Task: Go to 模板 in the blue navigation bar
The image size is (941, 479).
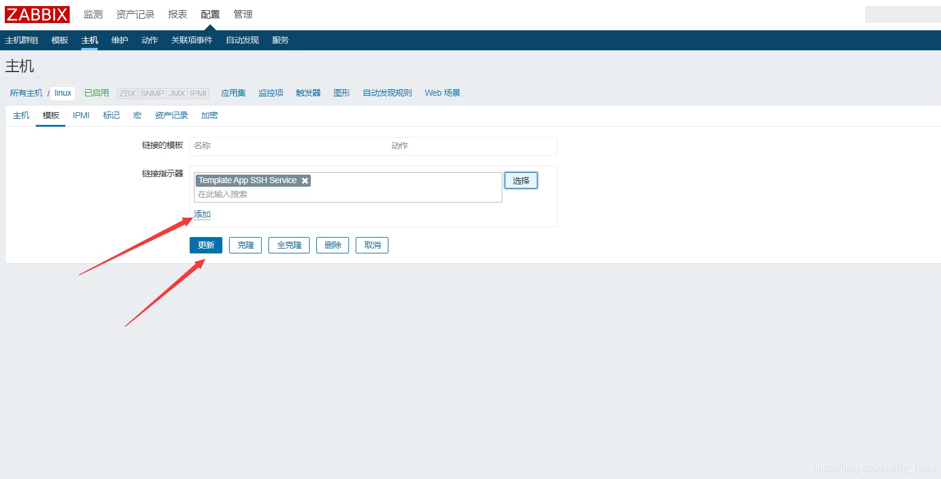Action: [x=60, y=40]
